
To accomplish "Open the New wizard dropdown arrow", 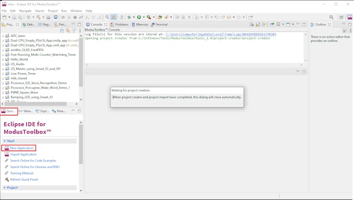I will (9, 17).
